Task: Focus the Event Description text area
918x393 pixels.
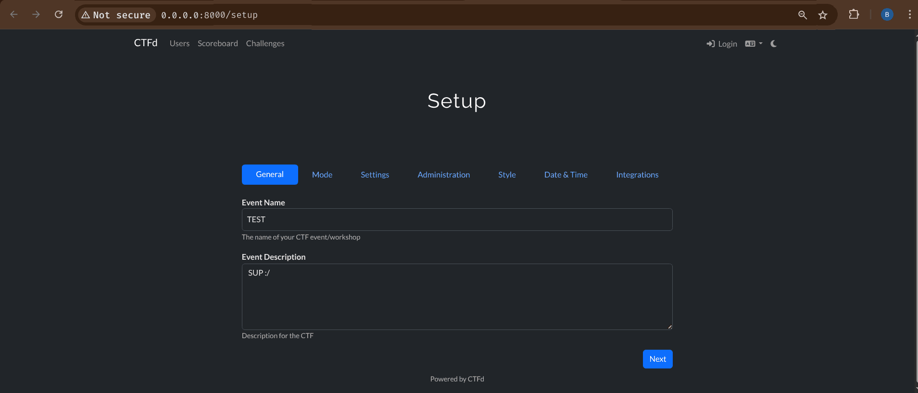Action: pos(457,296)
